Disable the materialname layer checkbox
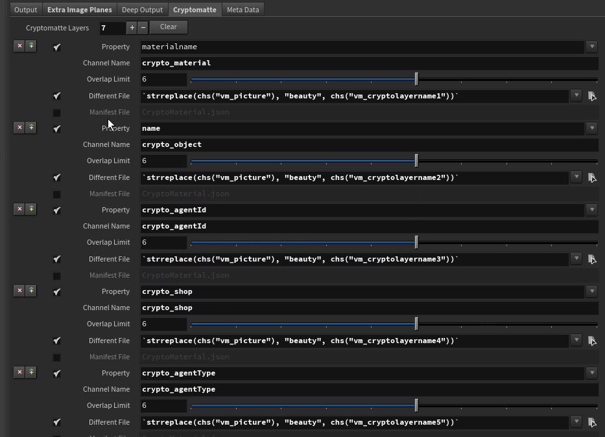This screenshot has width=605, height=437. [56, 47]
